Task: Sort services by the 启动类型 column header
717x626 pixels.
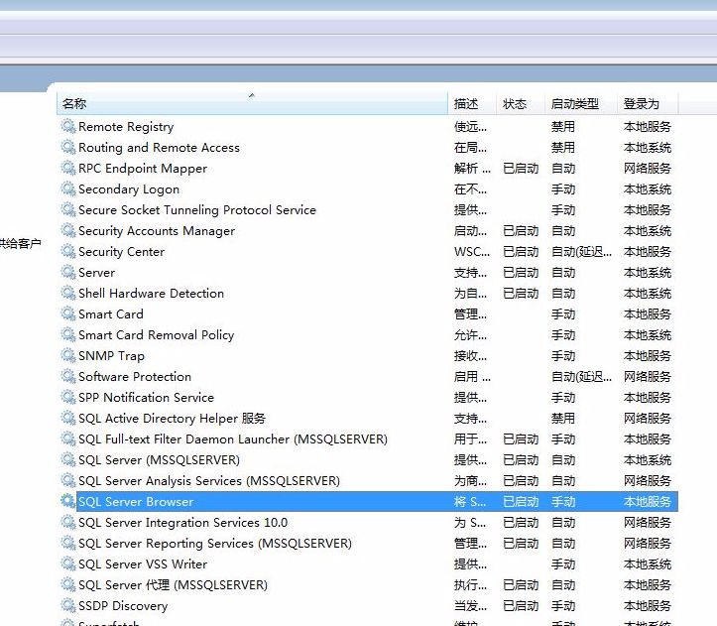Action: (581, 103)
